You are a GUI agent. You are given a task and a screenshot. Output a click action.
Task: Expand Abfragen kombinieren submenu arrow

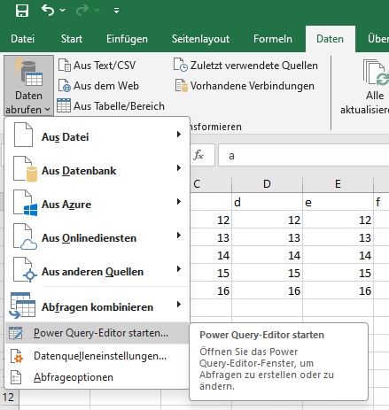point(179,305)
